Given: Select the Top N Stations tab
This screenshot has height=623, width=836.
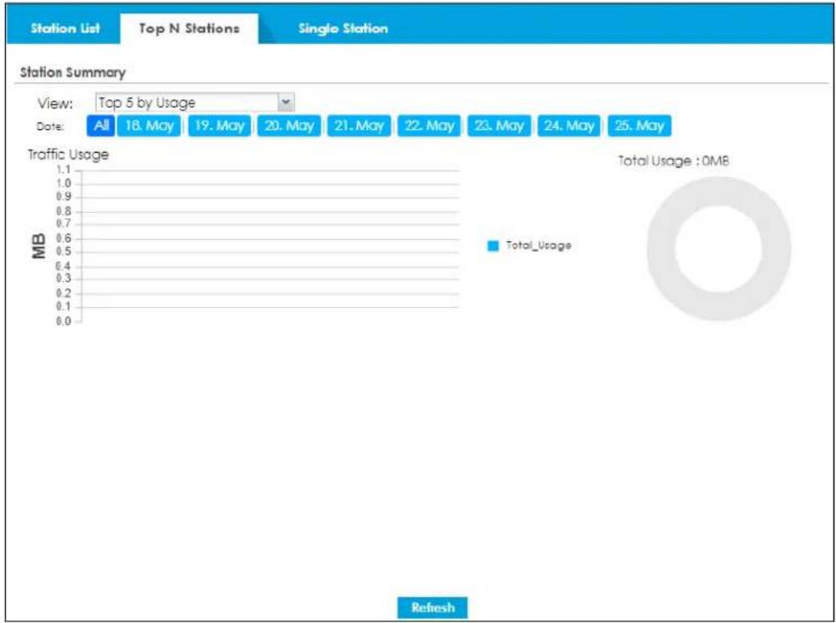Looking at the screenshot, I should point(189,28).
